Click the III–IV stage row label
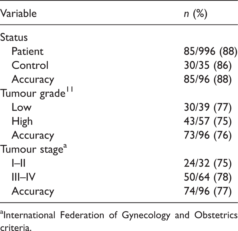238x231 pixels. [24, 177]
